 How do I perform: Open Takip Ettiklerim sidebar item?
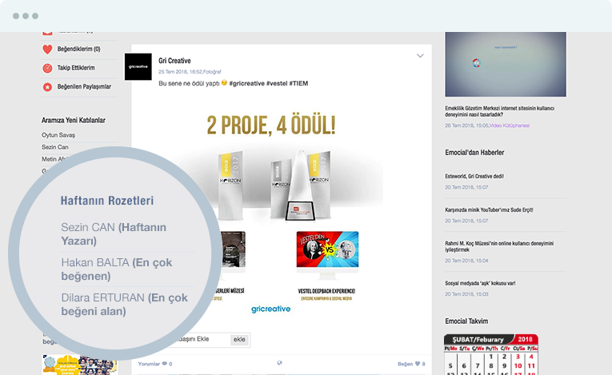pyautogui.click(x=76, y=68)
